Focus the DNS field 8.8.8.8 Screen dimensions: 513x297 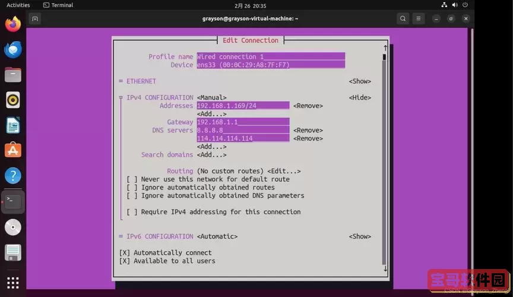click(x=243, y=130)
